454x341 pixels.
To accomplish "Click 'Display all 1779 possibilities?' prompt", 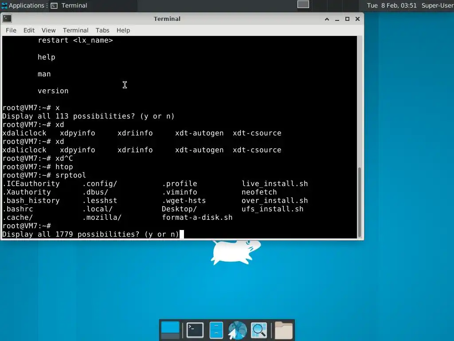I will pyautogui.click(x=90, y=234).
